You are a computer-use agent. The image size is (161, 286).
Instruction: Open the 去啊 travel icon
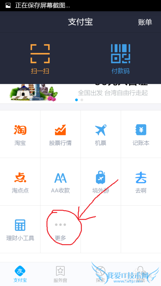click(x=141, y=177)
